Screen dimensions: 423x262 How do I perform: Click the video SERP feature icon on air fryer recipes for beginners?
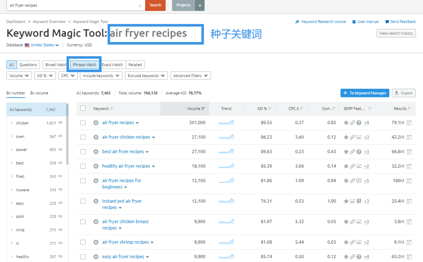click(359, 181)
